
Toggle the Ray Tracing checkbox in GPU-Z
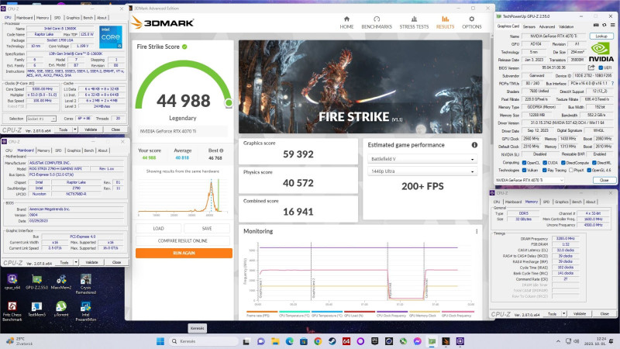(545, 170)
